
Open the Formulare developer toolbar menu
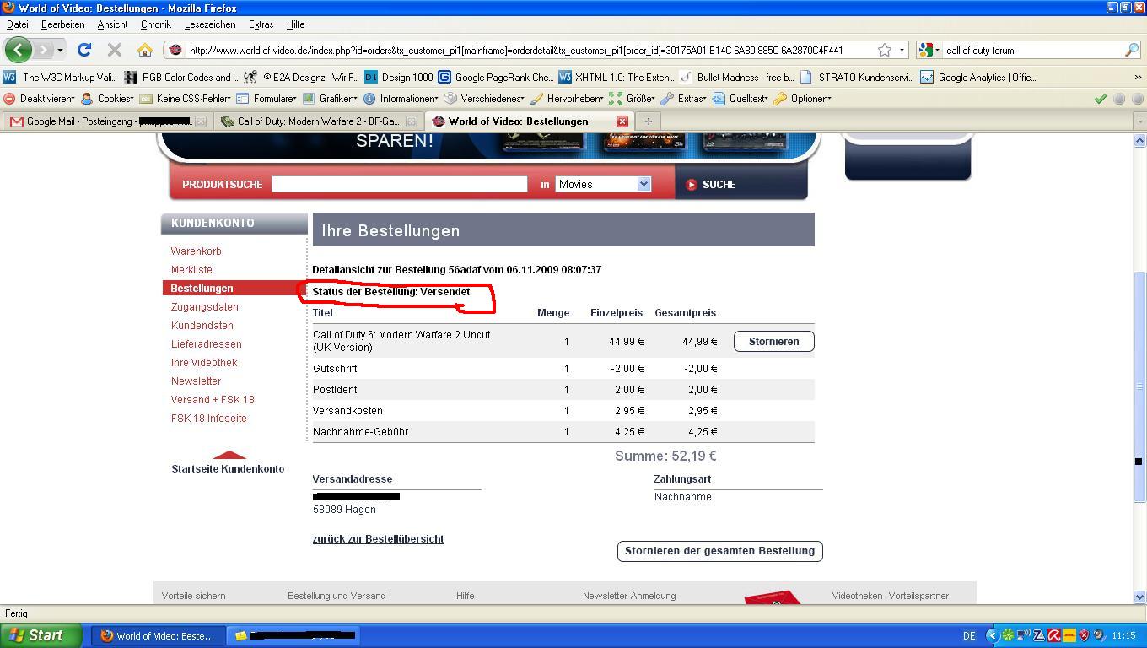click(267, 98)
